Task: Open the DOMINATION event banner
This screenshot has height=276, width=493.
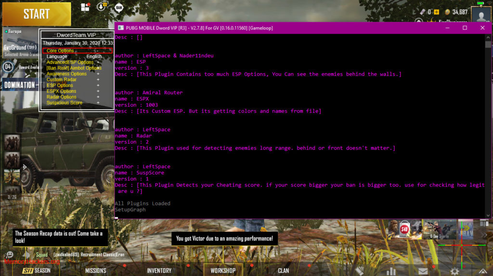Action: [x=20, y=85]
